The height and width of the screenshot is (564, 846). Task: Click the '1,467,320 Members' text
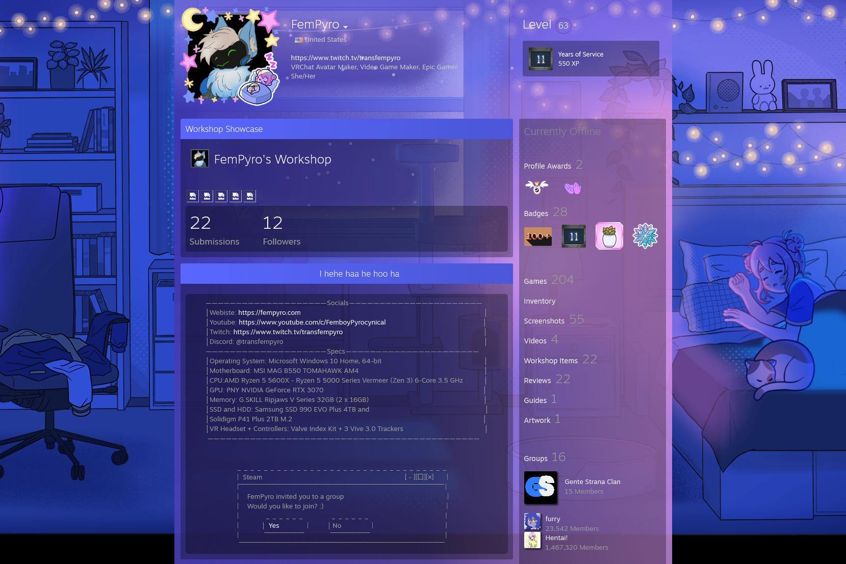point(577,548)
